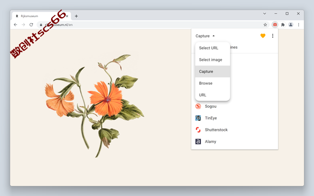314x196 pixels.
Task: Click the Sogou search engine icon
Action: (198, 106)
